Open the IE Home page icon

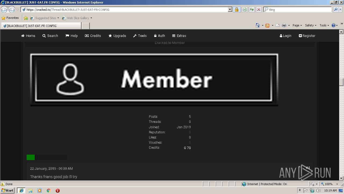[258, 25]
